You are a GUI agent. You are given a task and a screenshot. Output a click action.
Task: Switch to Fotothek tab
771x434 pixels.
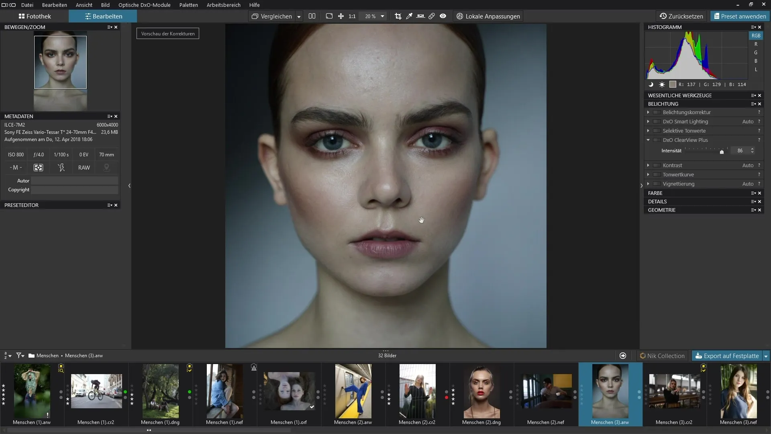[35, 16]
